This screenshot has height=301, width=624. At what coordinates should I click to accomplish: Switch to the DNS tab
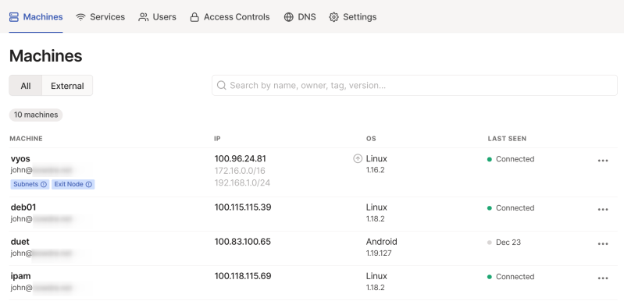pyautogui.click(x=300, y=17)
